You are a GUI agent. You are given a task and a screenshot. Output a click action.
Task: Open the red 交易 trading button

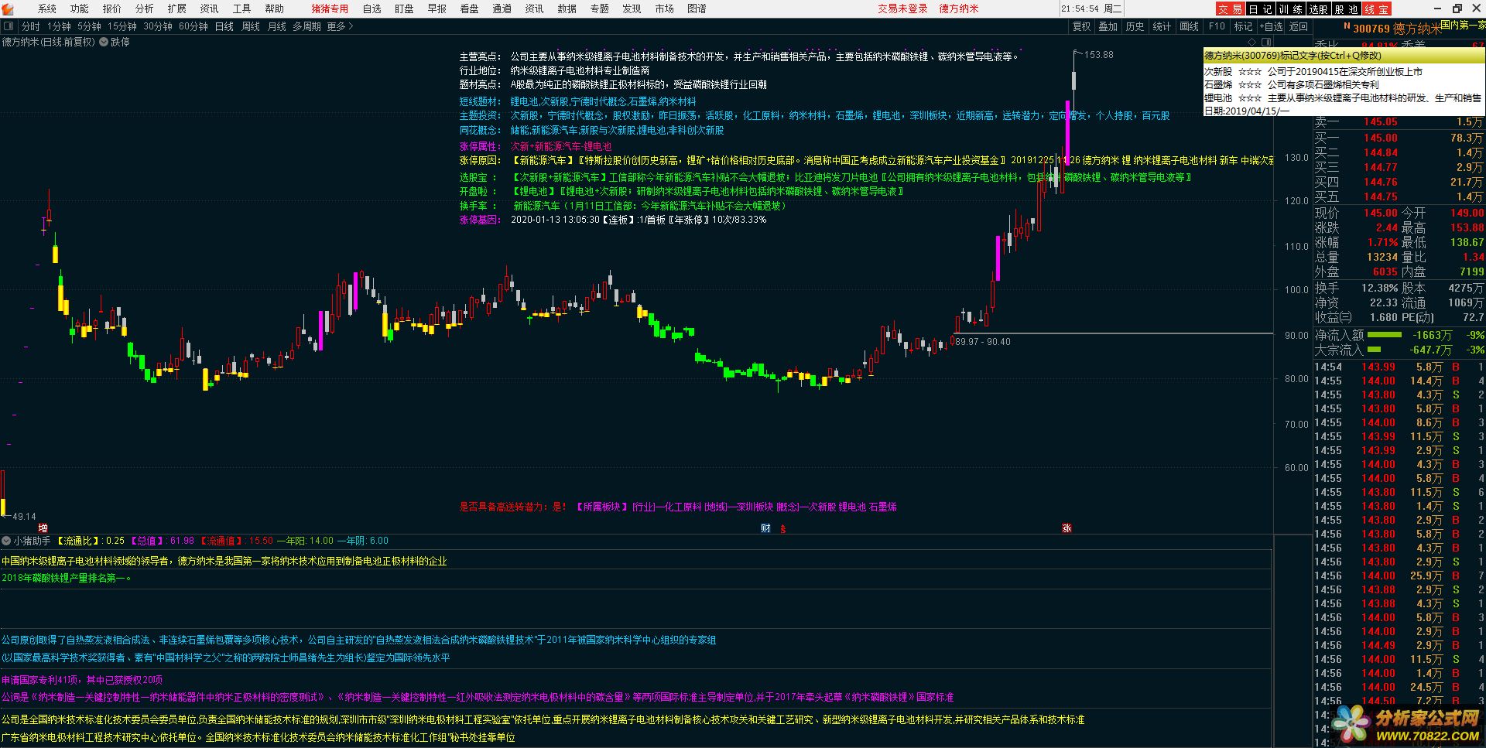coord(1229,9)
